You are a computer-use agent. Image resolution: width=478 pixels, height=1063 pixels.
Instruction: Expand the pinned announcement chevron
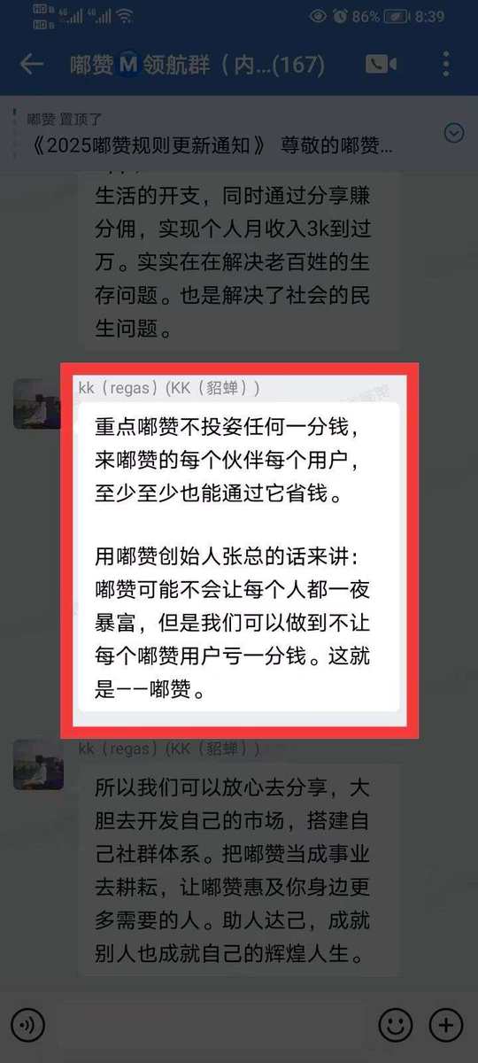tap(453, 133)
